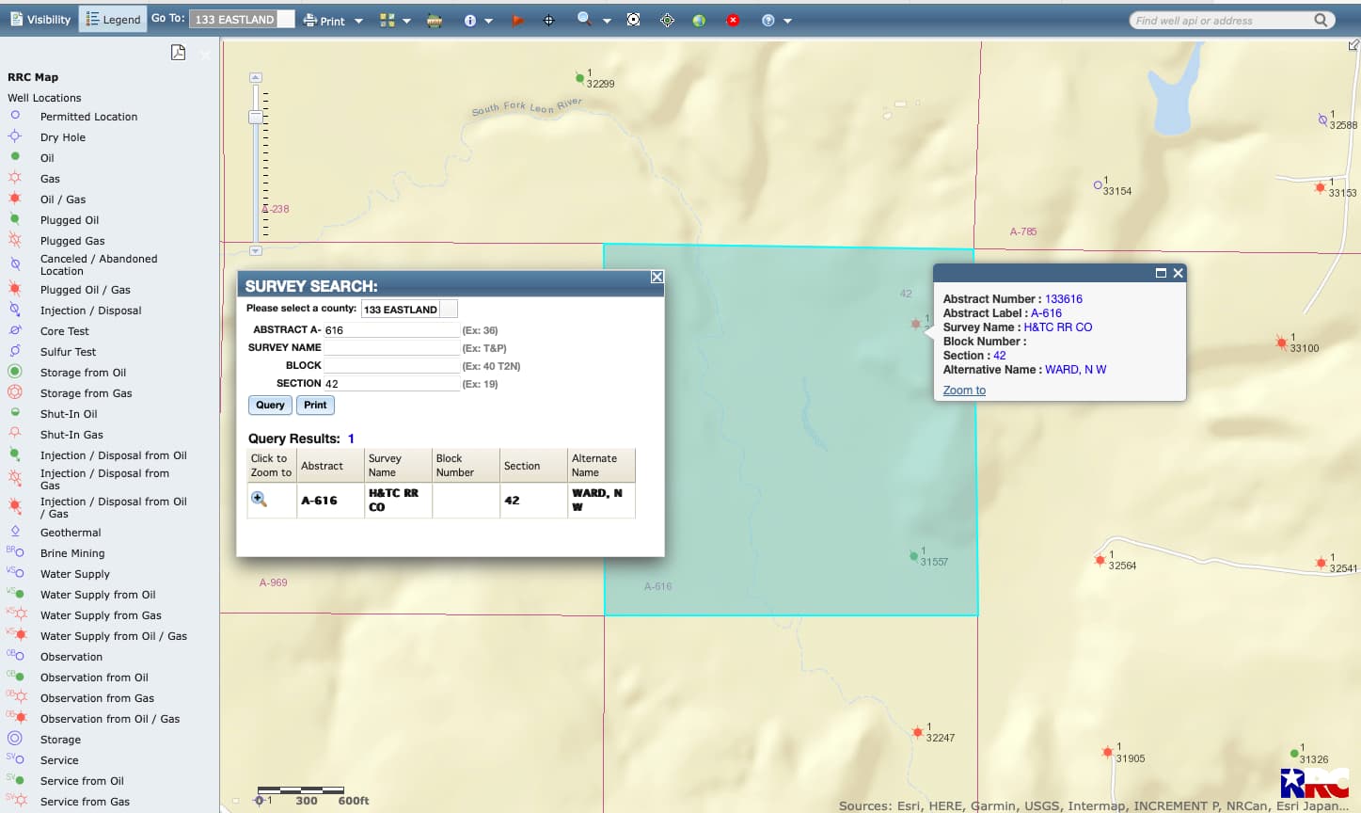Screen dimensions: 1361x813
Task: Click the red clear-selection icon
Action: click(x=733, y=20)
